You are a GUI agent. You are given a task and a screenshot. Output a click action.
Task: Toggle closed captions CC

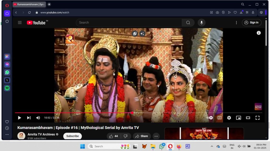pyautogui.click(x=220, y=118)
